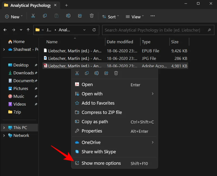Select Show more options in the context menu
217x176 pixels.
pos(101,163)
